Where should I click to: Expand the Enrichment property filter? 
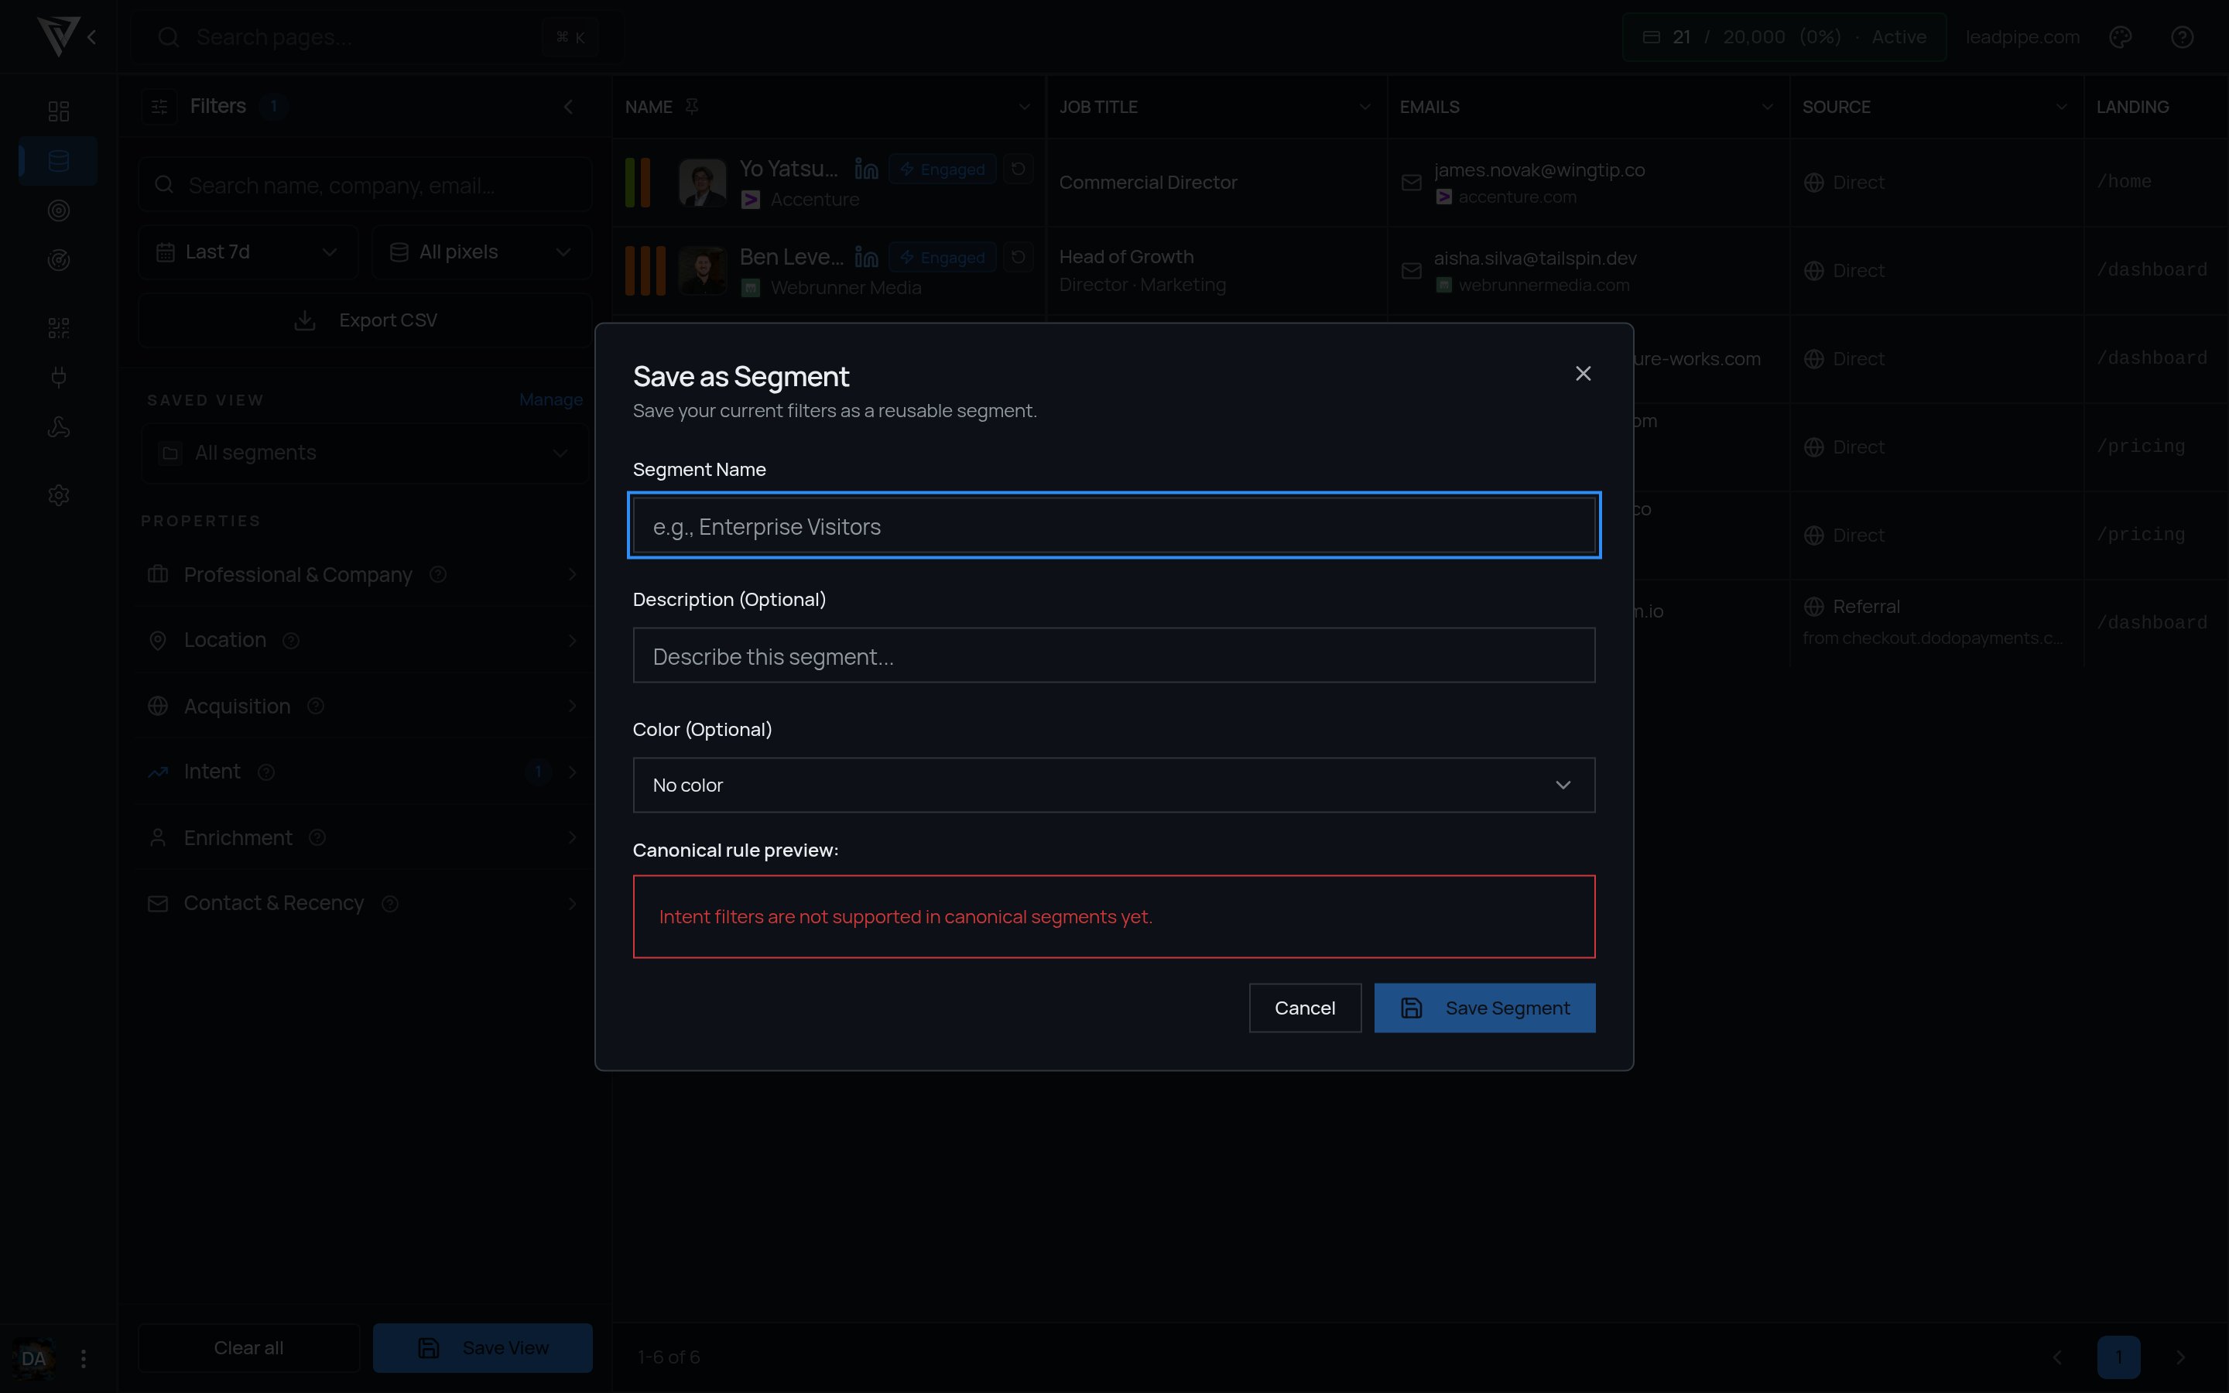coord(364,837)
